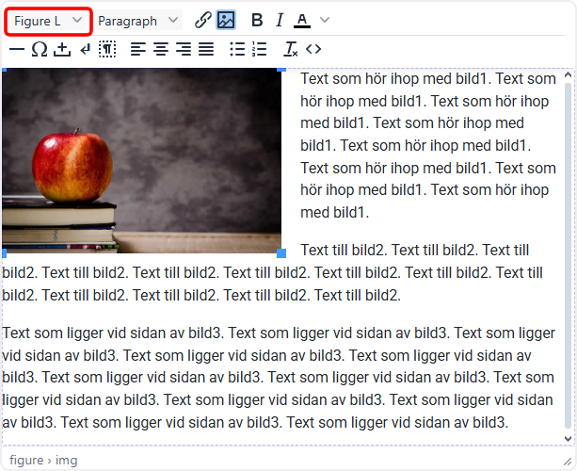Open the text color dropdown arrow
This screenshot has height=471, width=577.
coord(325,20)
